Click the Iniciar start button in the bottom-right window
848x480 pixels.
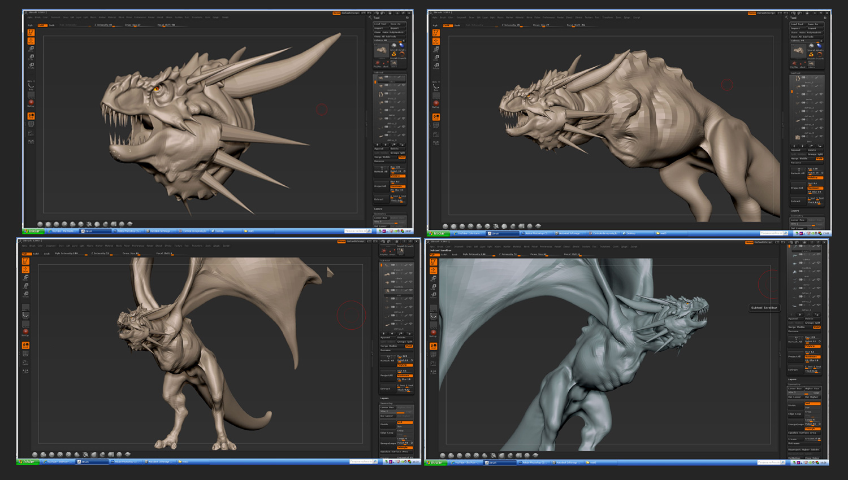pyautogui.click(x=436, y=462)
